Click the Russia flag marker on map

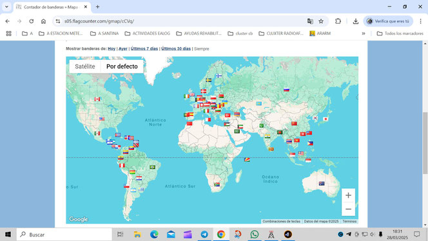[x=286, y=90]
